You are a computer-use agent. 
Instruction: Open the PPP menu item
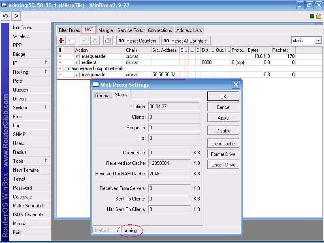pos(30,45)
